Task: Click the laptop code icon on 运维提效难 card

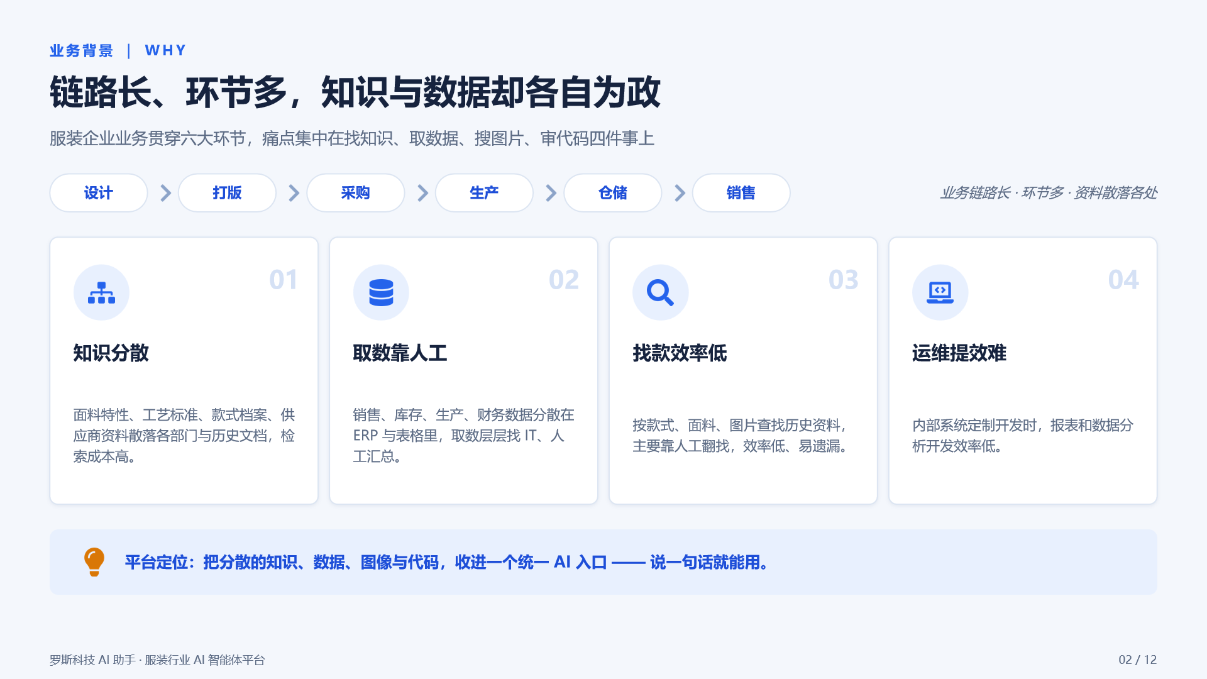Action: click(940, 292)
